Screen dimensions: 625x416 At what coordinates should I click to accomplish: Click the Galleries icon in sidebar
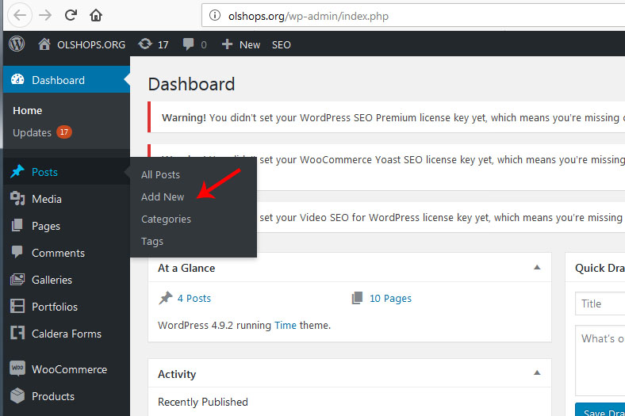point(17,280)
